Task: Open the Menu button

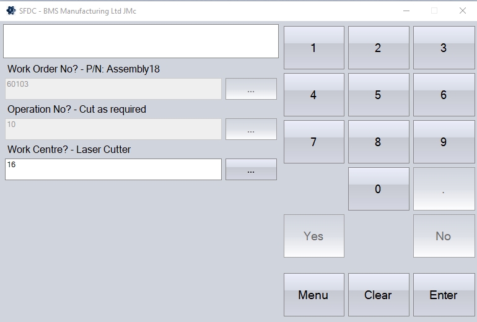Action: coord(313,295)
